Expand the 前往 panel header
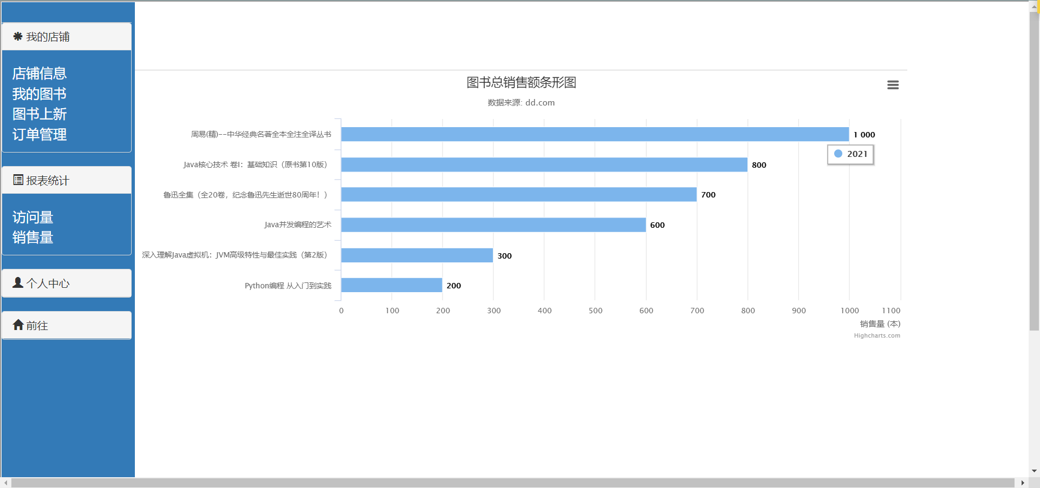Screen dimensions: 1040x488 [x=67, y=325]
